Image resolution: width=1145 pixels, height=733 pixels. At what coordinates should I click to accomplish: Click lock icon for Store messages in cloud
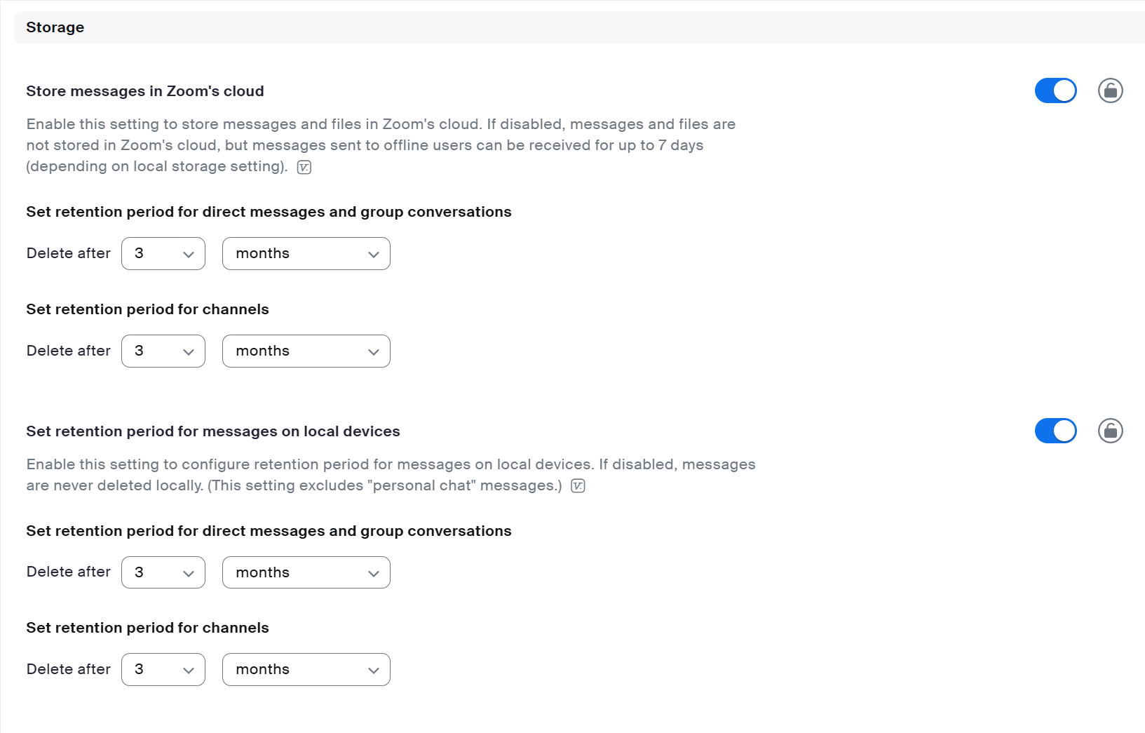tap(1111, 90)
